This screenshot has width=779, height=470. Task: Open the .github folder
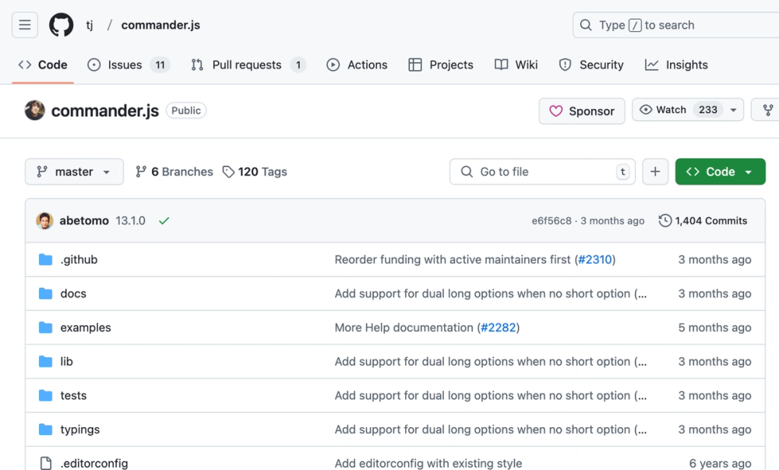coord(79,260)
